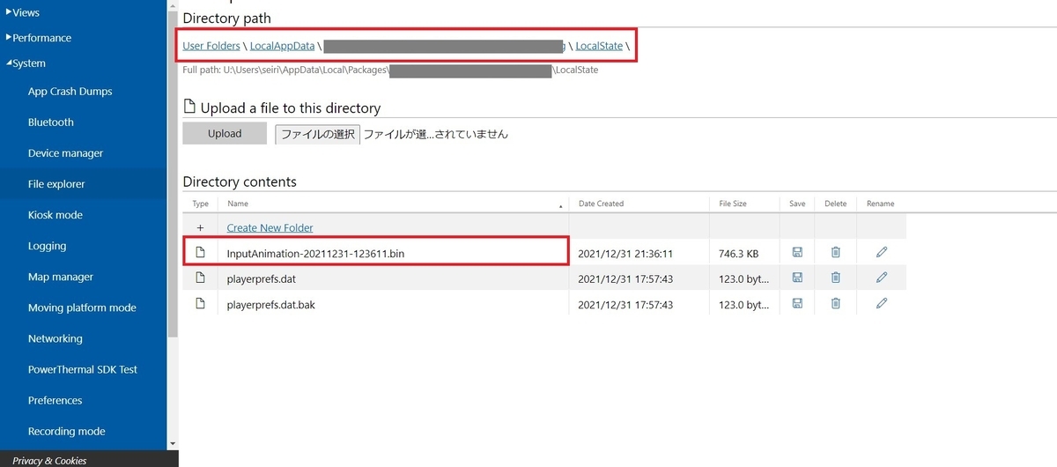Image resolution: width=1057 pixels, height=467 pixels.
Task: Open the Bluetooth page
Action: [51, 122]
